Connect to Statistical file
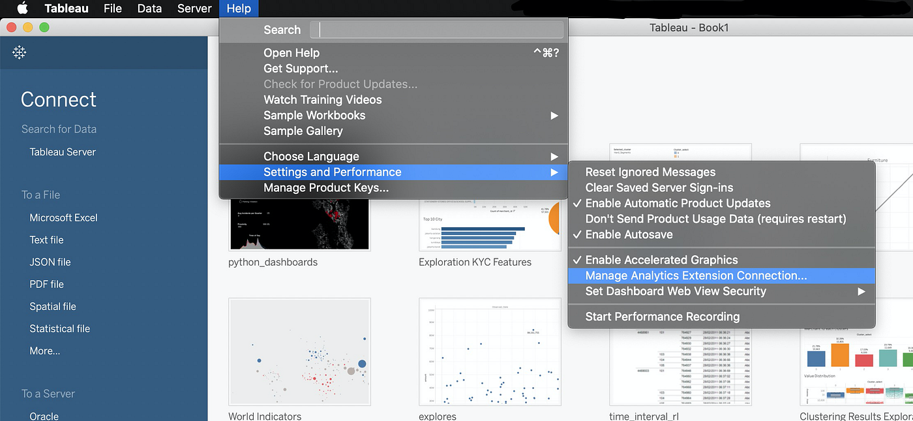The image size is (913, 421). [x=60, y=329]
